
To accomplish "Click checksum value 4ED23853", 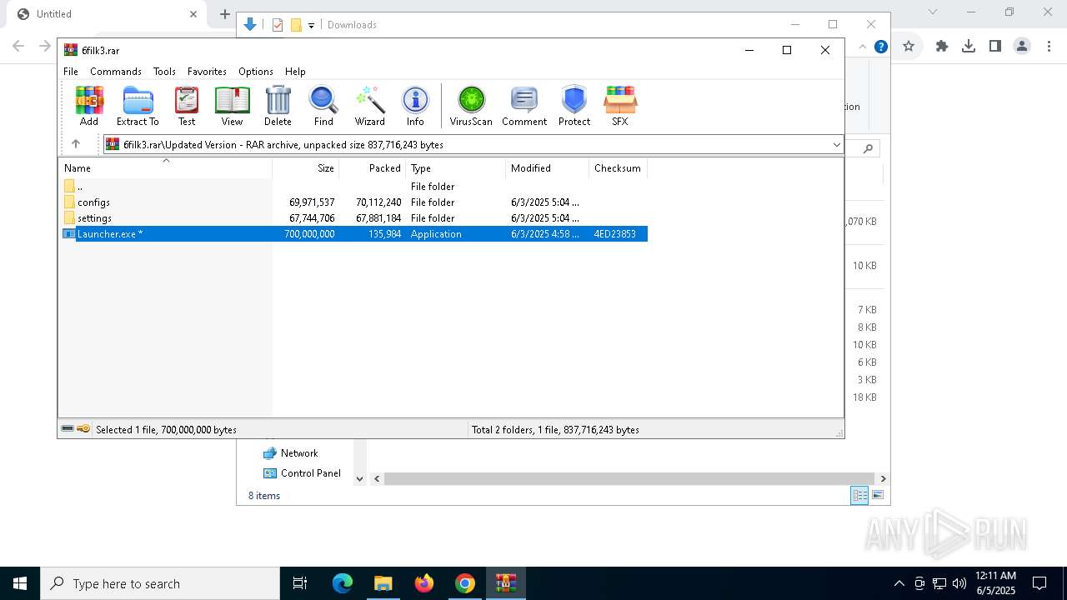I will pos(615,234).
